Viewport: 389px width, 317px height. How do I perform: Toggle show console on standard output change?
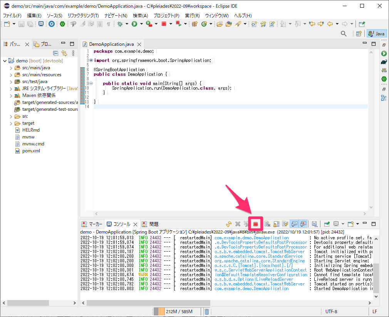pos(295,224)
